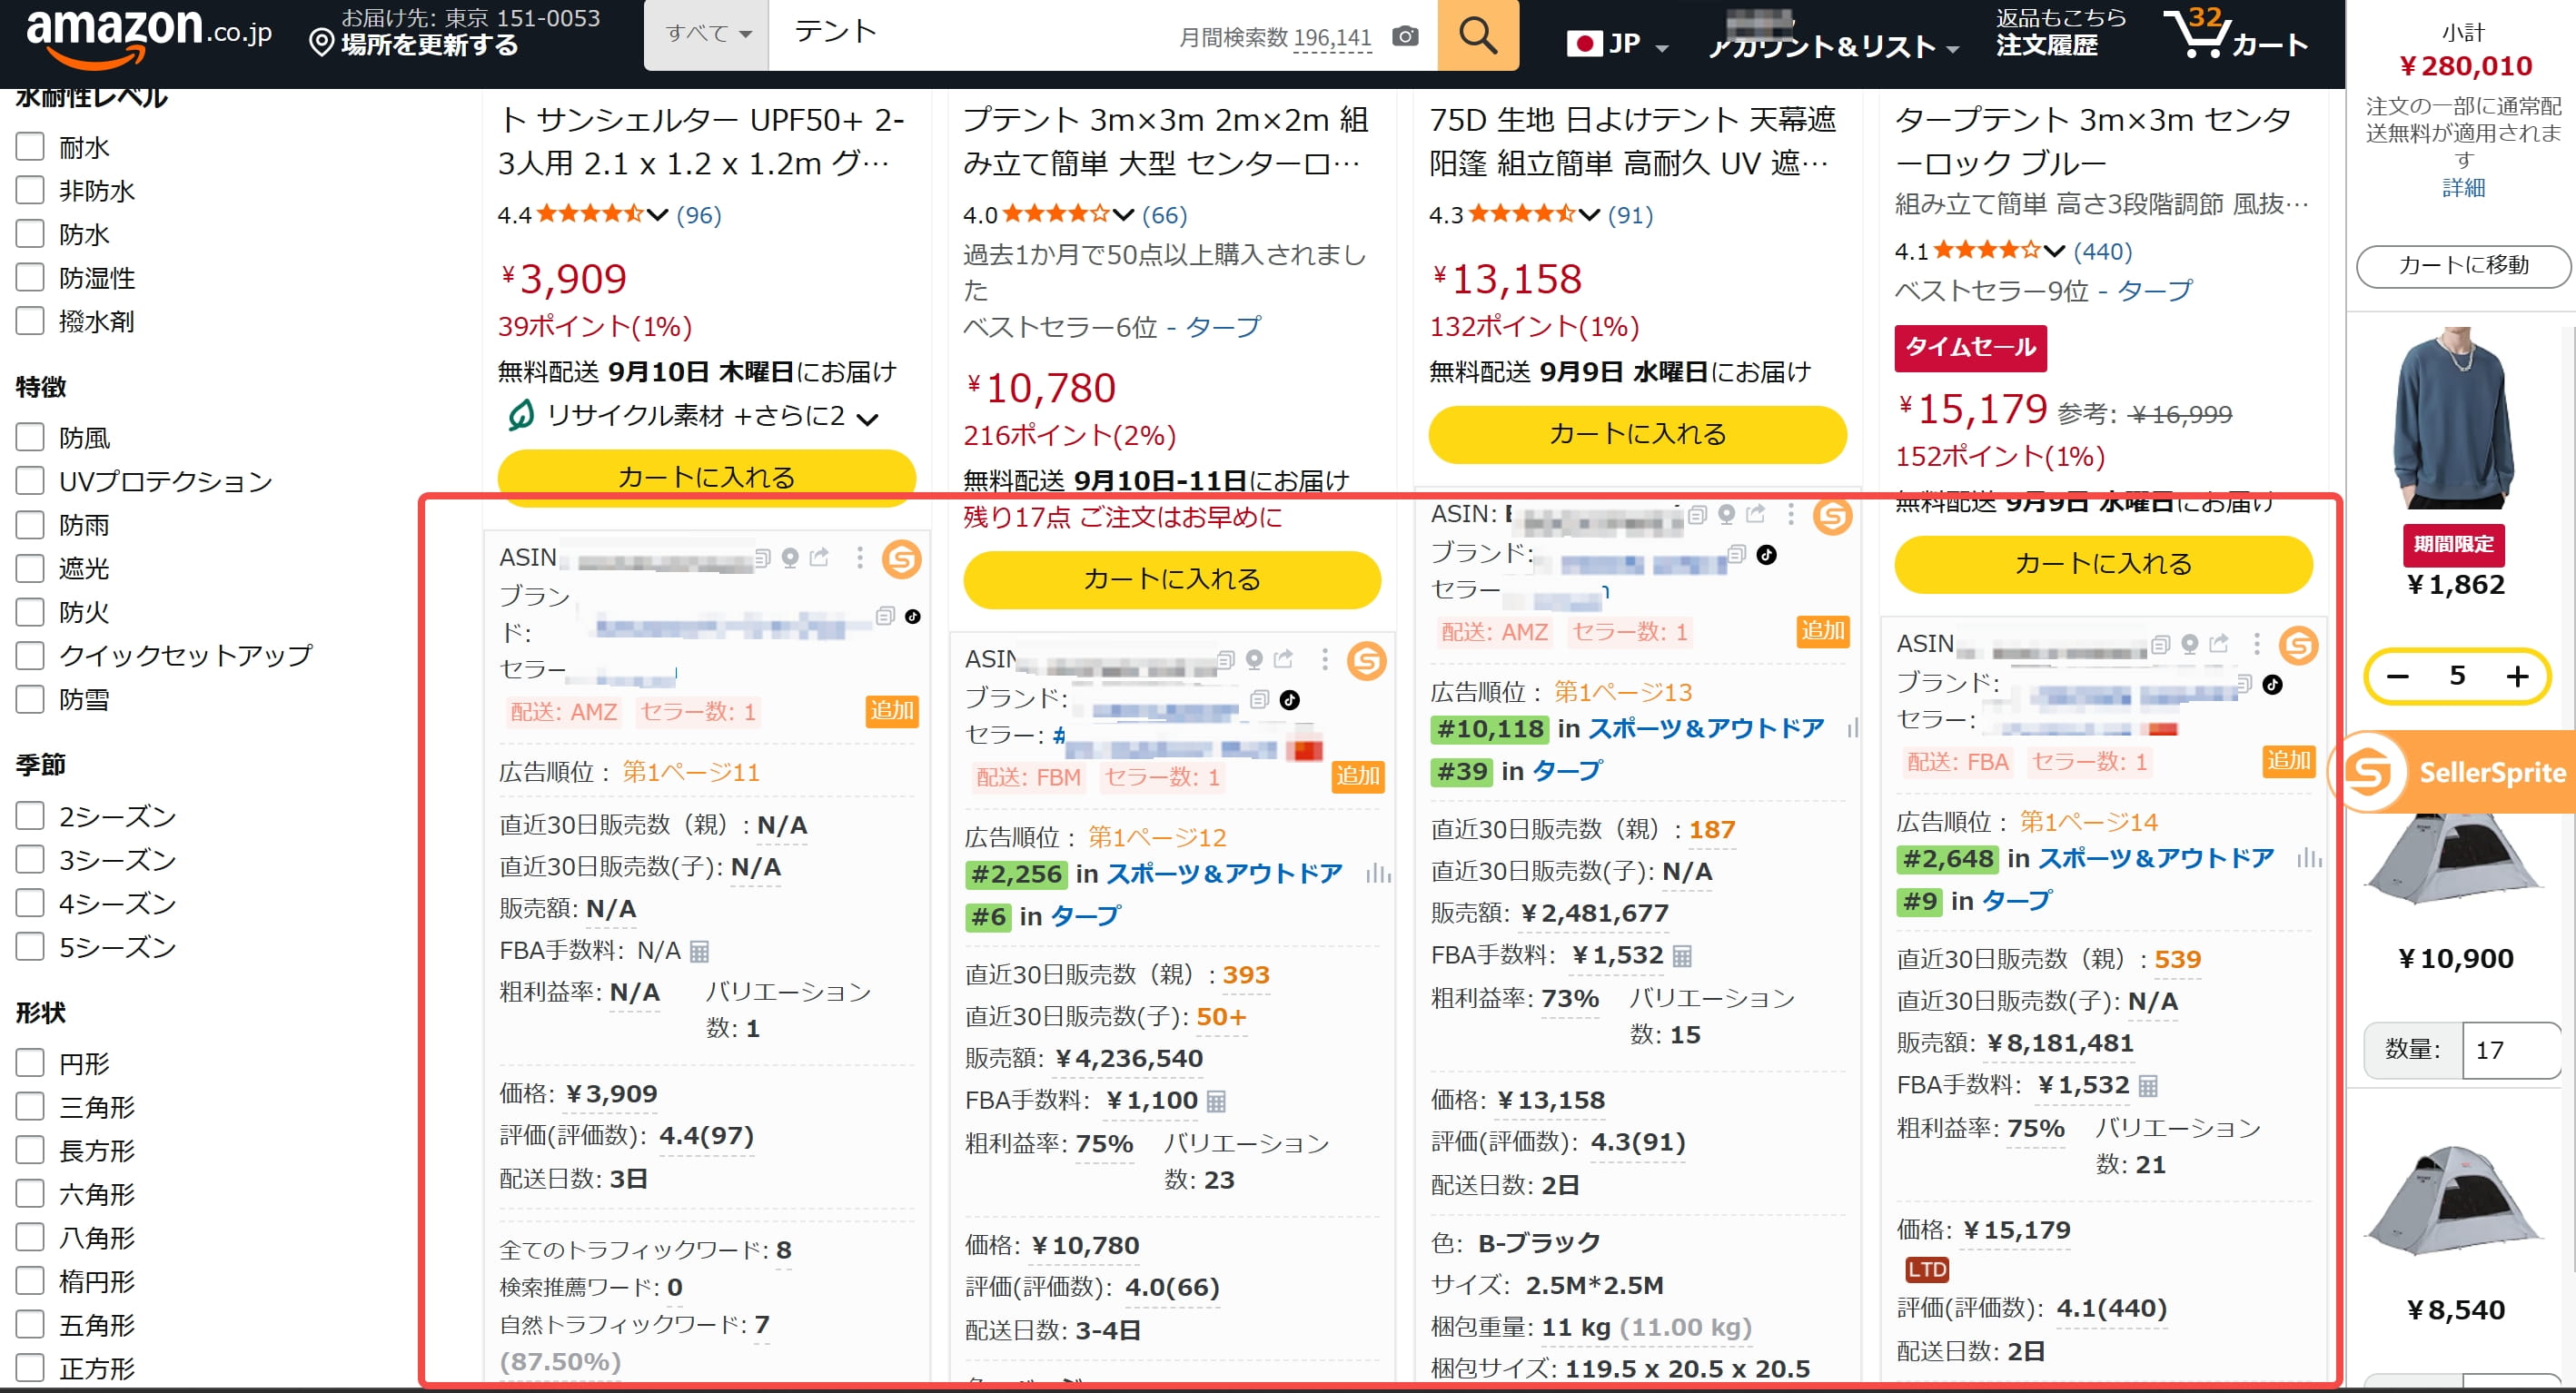2576x1393 pixels.
Task: Open the shopping cart icon in header
Action: (x=2235, y=34)
